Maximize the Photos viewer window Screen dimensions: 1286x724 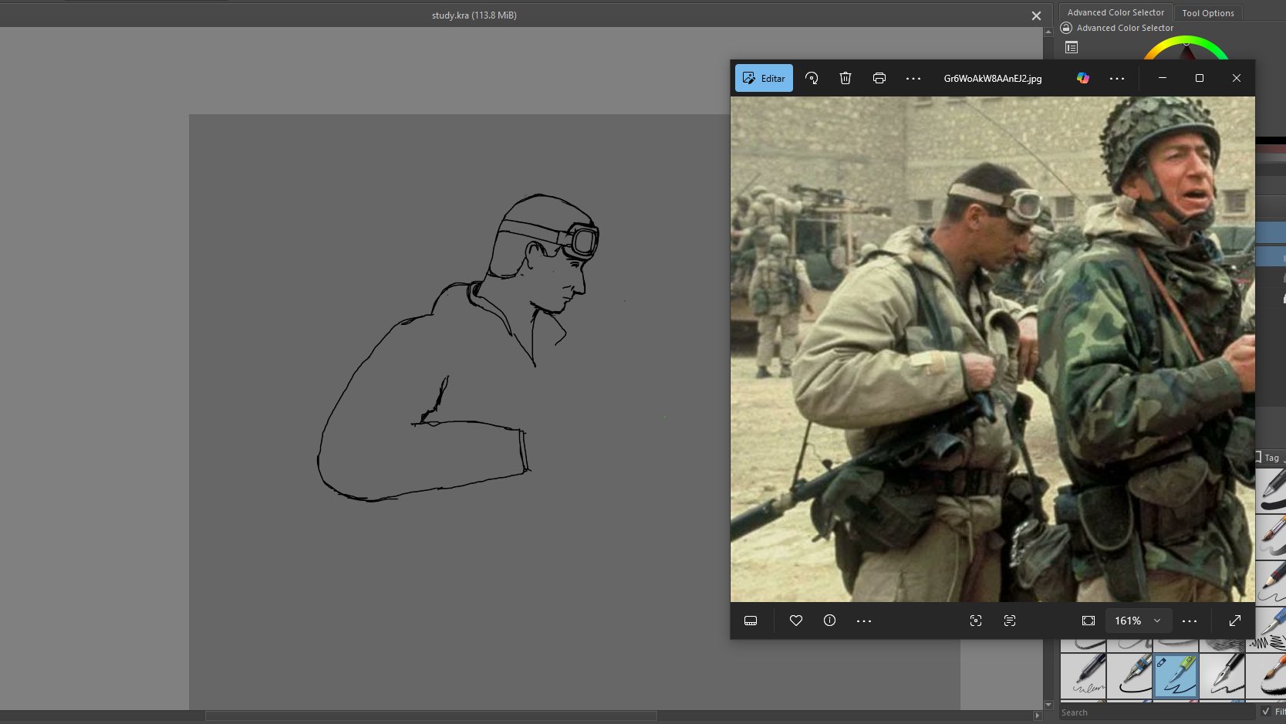[x=1200, y=78]
